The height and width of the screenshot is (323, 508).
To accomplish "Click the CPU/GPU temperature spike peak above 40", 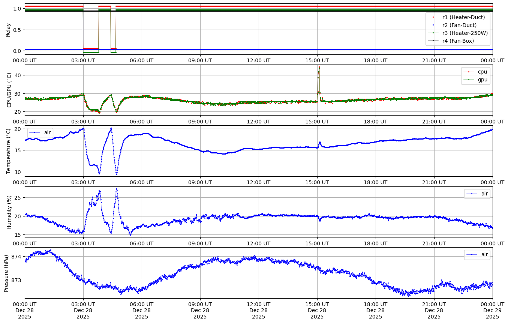I will coord(319,67).
